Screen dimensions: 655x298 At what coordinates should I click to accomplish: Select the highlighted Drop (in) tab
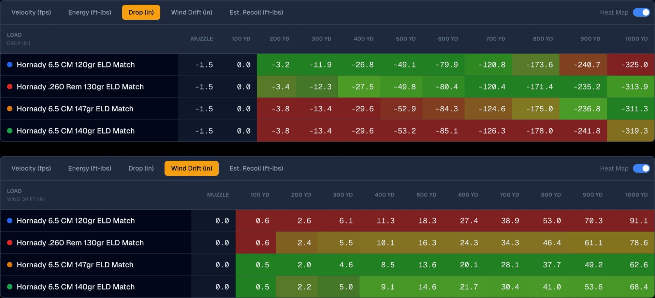(141, 12)
